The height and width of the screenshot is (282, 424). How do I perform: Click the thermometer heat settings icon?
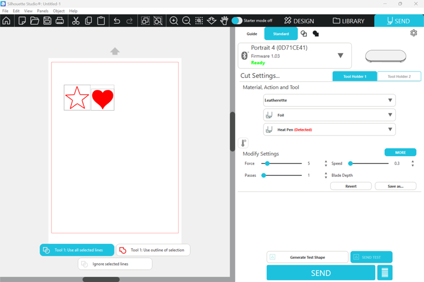(x=243, y=143)
